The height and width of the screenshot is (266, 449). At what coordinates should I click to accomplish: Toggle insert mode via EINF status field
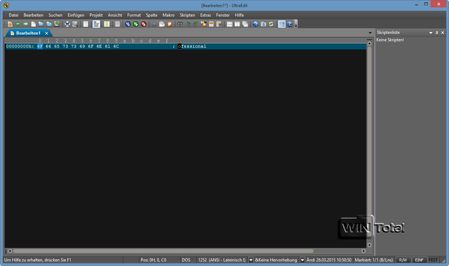tap(419, 260)
